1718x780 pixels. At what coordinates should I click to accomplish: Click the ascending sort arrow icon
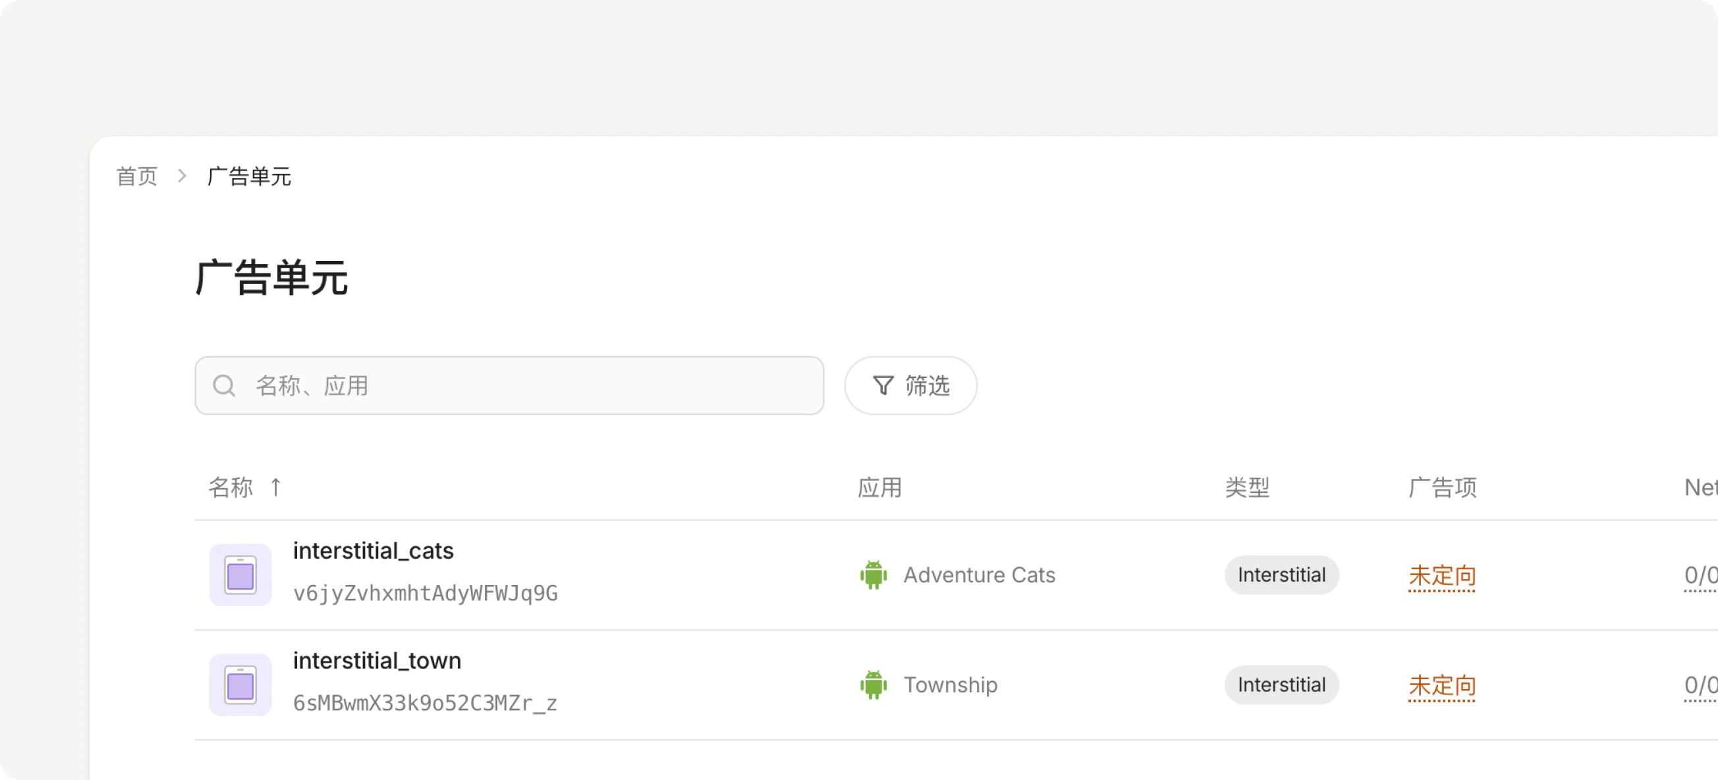click(275, 487)
